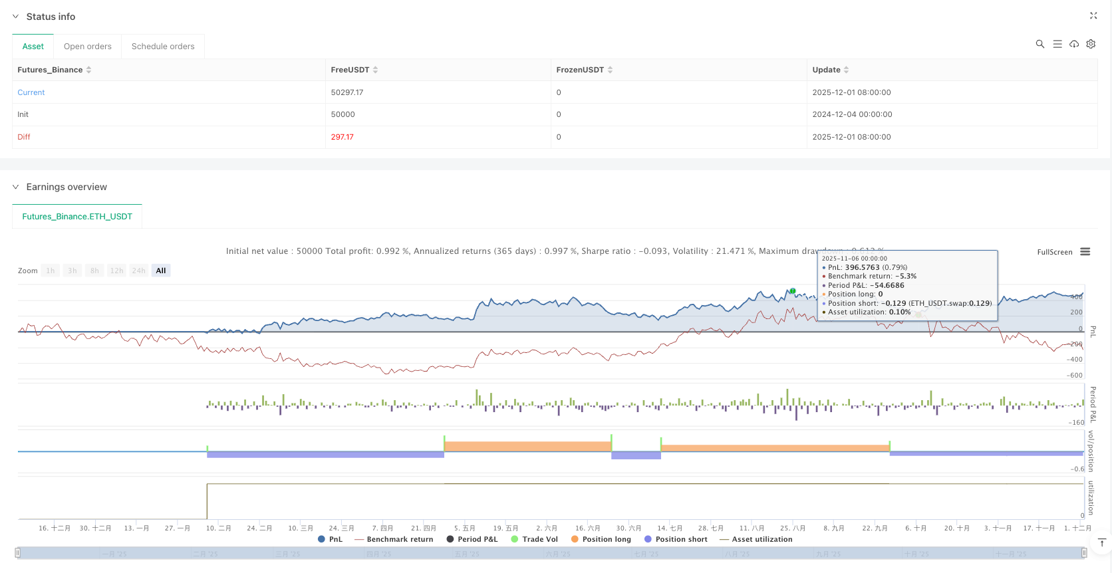Toggle Position short visibility in the legend
The image size is (1112, 573).
pos(676,539)
